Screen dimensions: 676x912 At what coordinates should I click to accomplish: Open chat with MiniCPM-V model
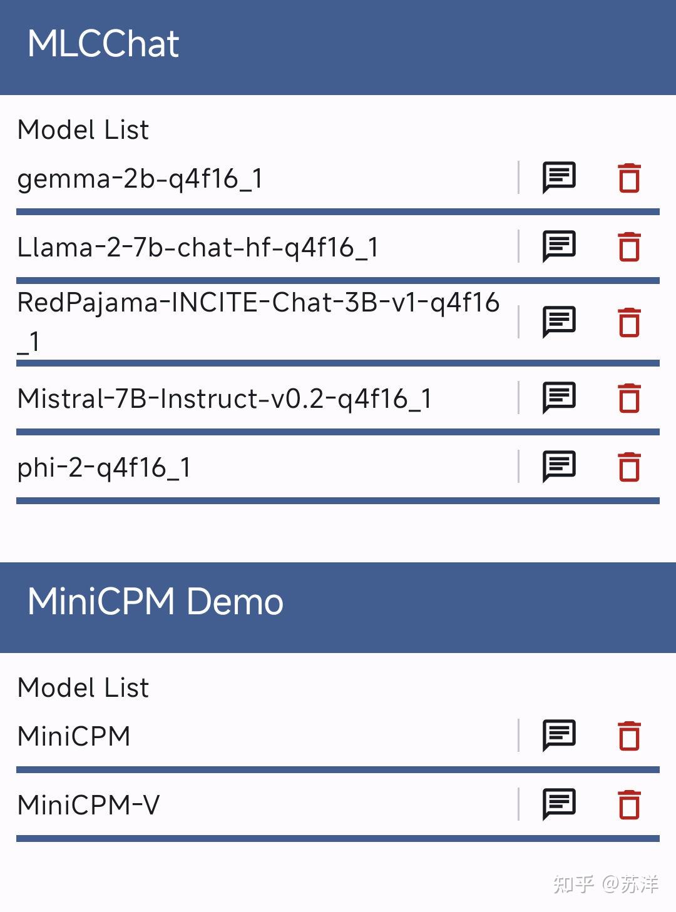pyautogui.click(x=558, y=804)
